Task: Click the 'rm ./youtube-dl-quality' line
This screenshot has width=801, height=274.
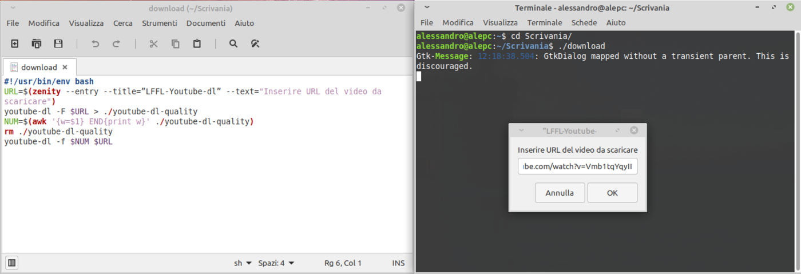Action: 58,132
